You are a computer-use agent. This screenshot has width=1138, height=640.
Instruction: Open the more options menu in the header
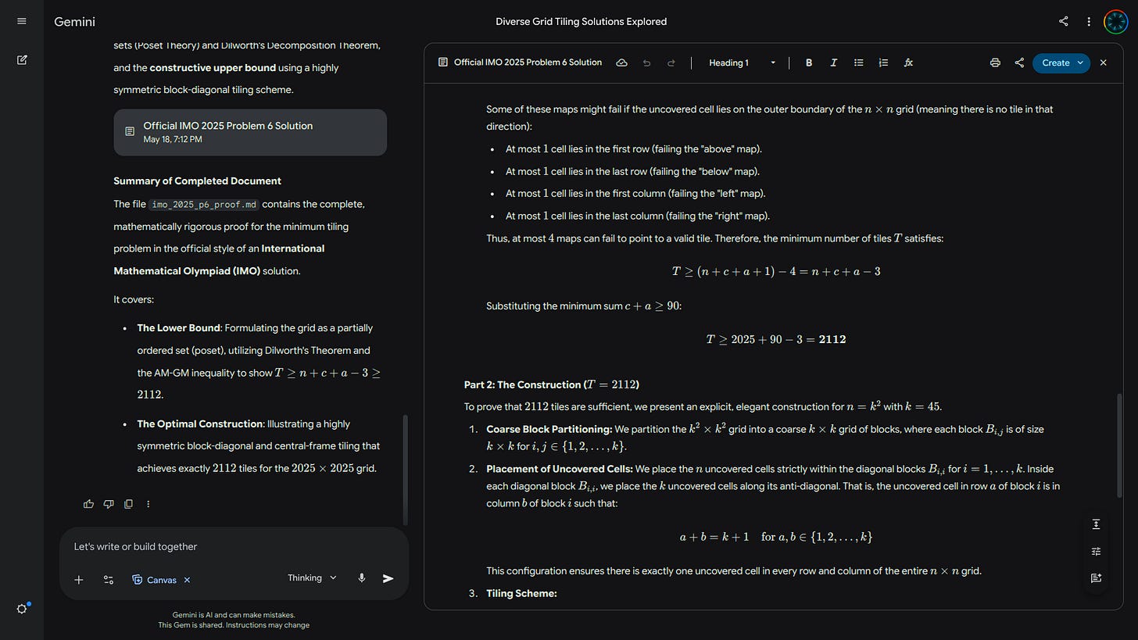click(1089, 21)
